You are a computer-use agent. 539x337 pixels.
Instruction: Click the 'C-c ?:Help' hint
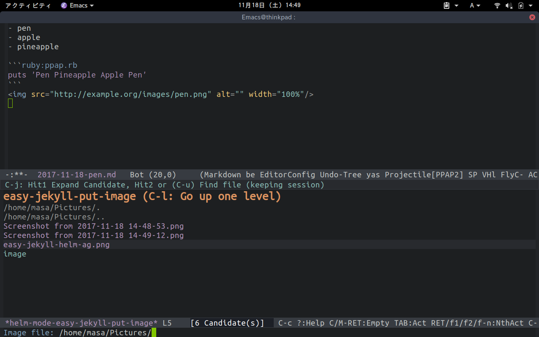(301, 323)
